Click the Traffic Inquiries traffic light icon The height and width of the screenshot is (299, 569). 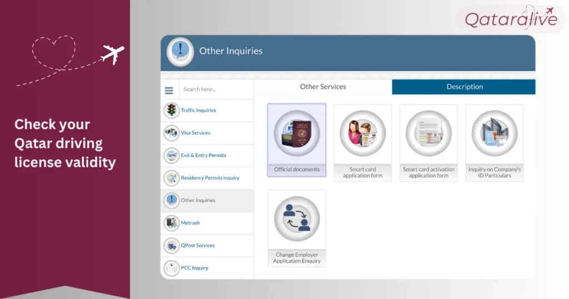(x=171, y=110)
